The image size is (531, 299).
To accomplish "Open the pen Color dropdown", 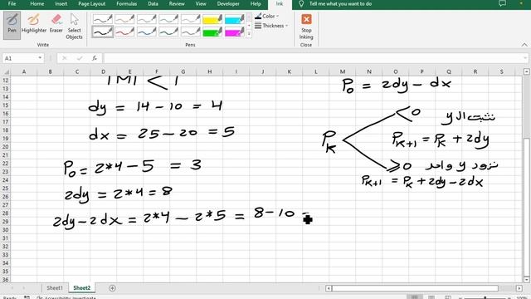I will point(266,16).
